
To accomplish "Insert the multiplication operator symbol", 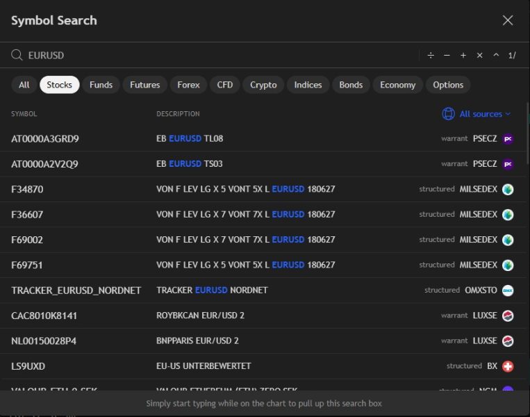I will pyautogui.click(x=479, y=55).
